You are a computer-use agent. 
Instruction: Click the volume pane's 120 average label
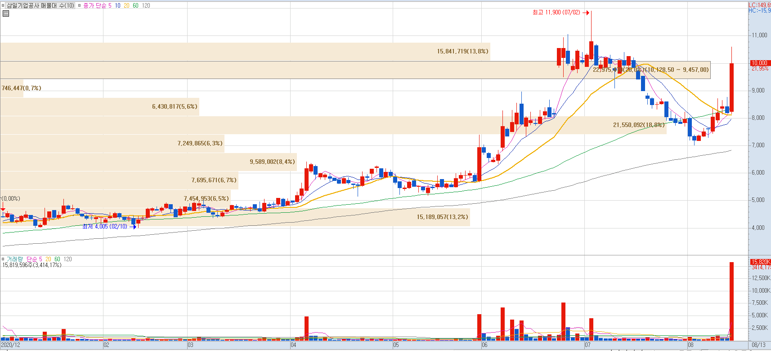click(x=67, y=259)
